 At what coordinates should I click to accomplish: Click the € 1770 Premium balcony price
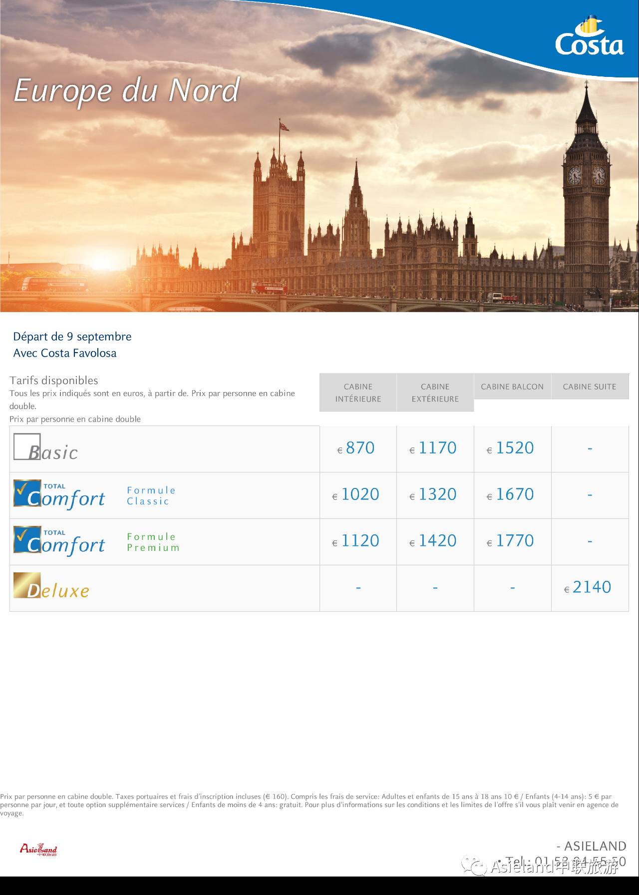tap(511, 541)
